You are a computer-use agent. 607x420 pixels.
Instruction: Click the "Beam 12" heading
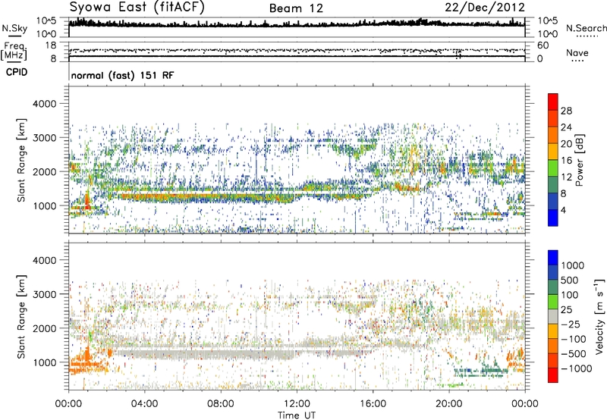click(x=296, y=8)
